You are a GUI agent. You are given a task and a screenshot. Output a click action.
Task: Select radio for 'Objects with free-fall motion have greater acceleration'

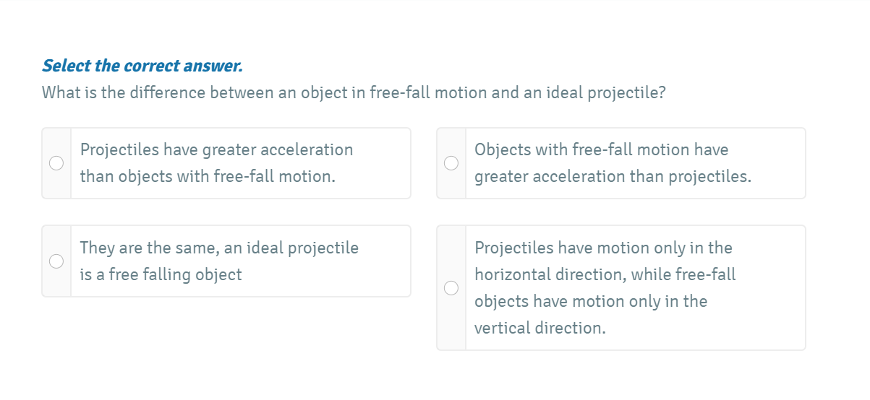tap(451, 163)
